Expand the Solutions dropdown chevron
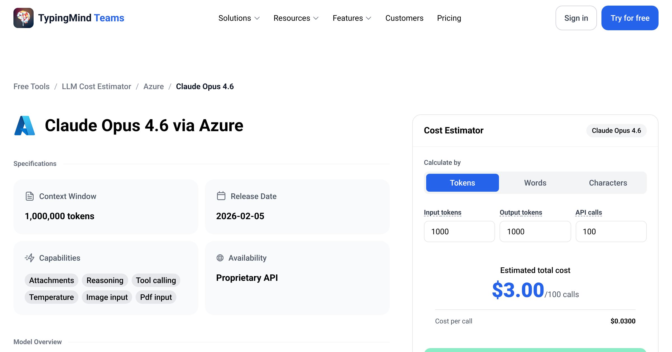 coord(257,18)
